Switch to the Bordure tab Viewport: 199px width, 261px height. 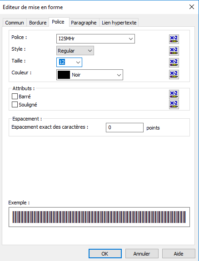(38, 23)
